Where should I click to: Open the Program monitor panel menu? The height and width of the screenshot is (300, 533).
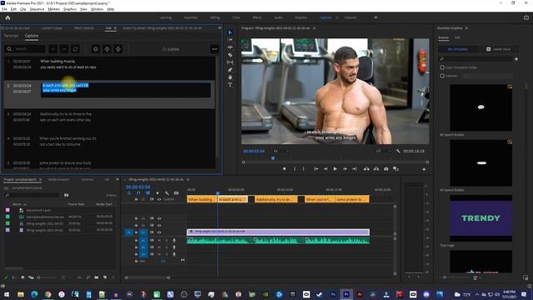[x=314, y=28]
